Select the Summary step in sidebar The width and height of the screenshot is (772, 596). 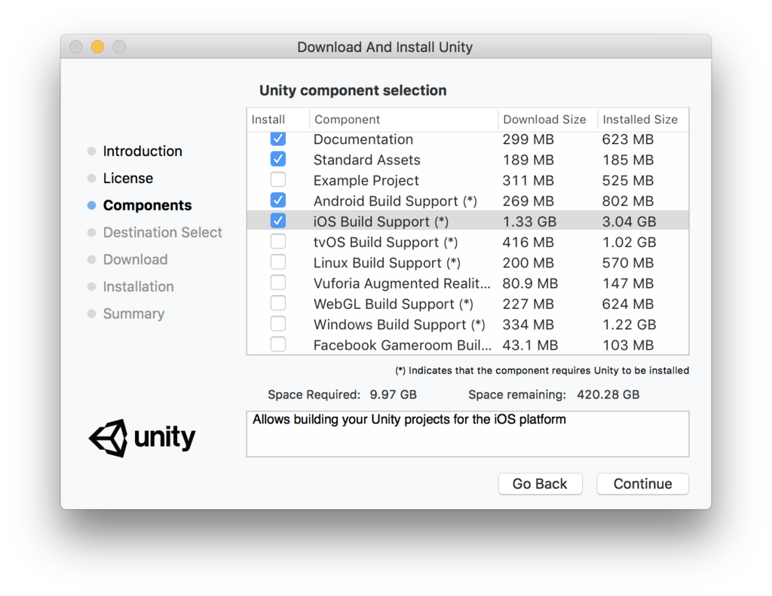[133, 313]
